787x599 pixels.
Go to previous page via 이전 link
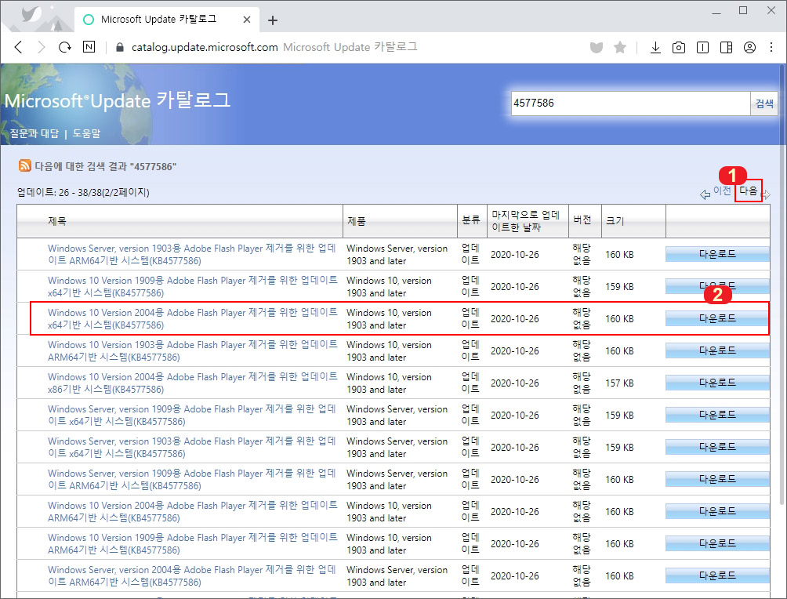(x=722, y=191)
